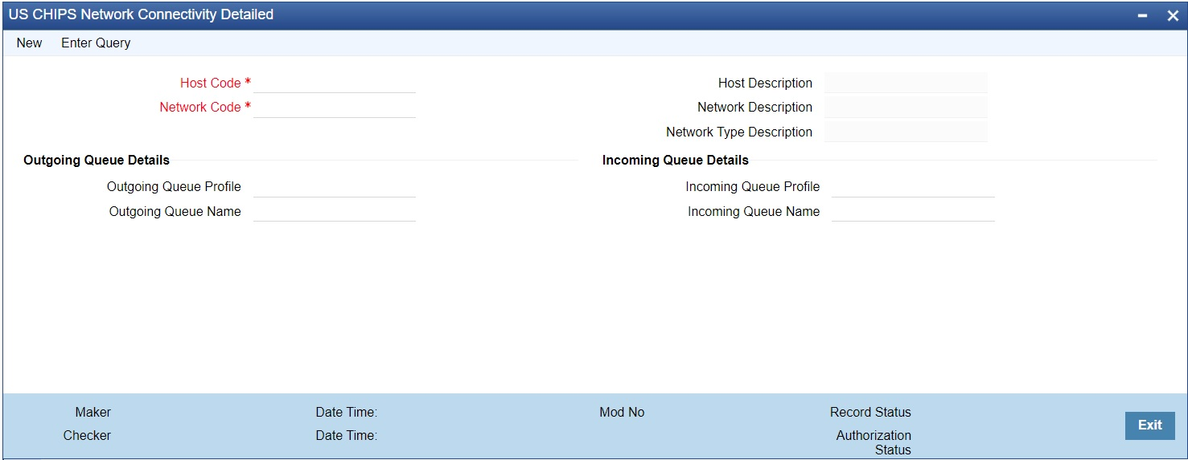This screenshot has height=460, width=1188.
Task: Focus the Host Code input field
Action: click(335, 83)
